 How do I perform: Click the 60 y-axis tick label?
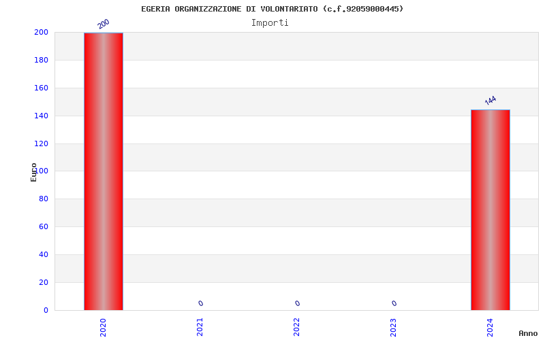click(44, 226)
